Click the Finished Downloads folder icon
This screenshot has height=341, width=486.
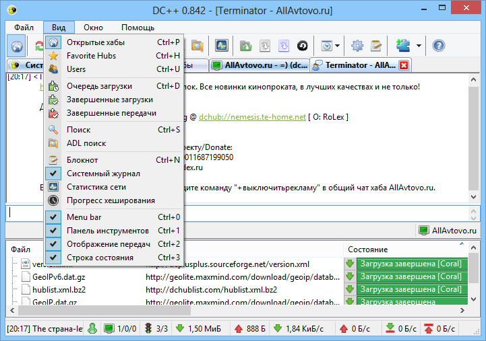point(246,46)
